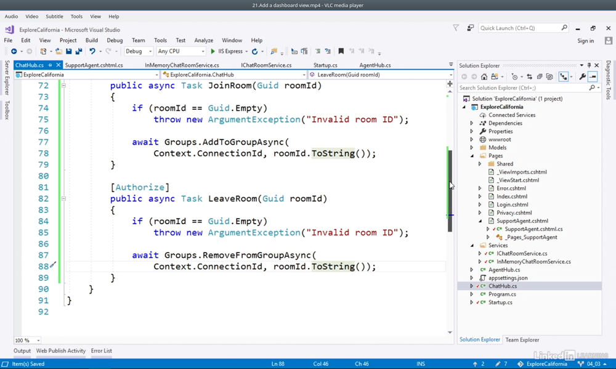This screenshot has width=616, height=369.
Task: Click the Pending Changes Filter clock icon
Action: point(514,76)
